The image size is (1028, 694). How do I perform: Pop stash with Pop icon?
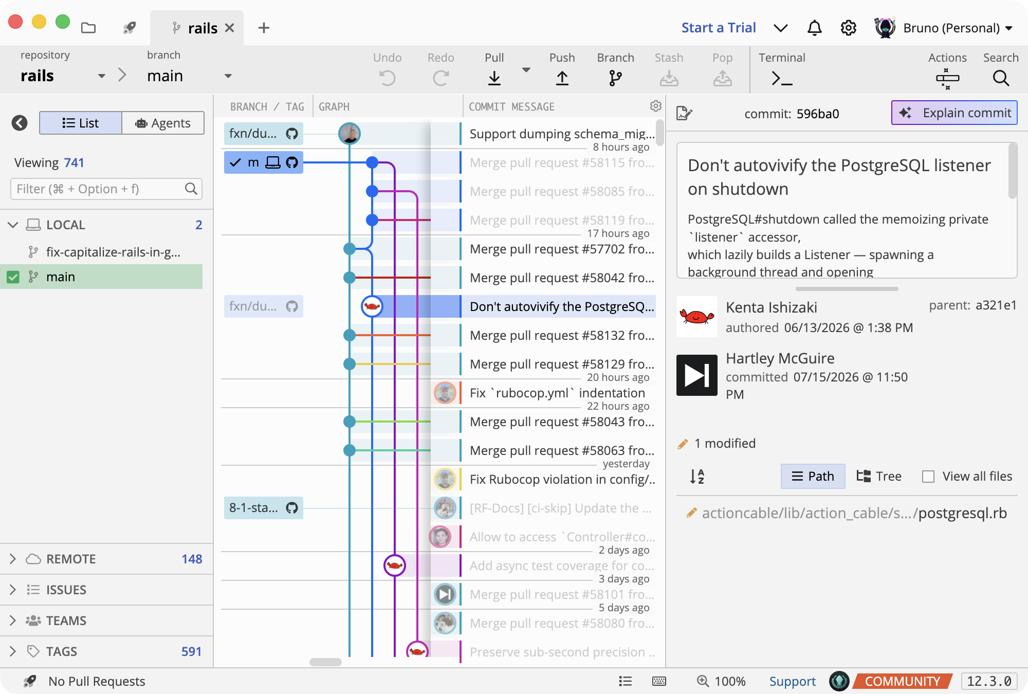point(723,78)
